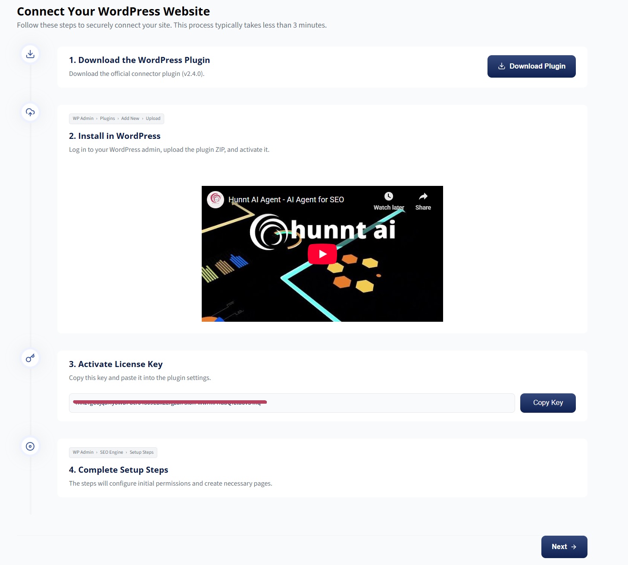
Task: Click the Hunnt AI channel avatar
Action: [216, 200]
